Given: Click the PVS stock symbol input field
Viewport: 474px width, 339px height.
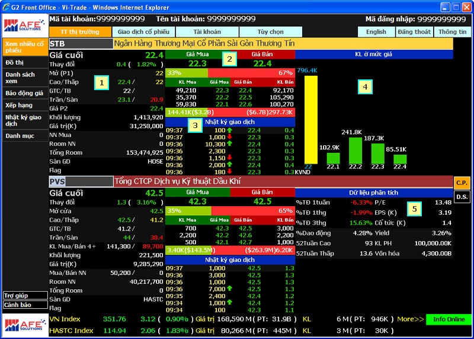Looking at the screenshot, I should coord(81,181).
